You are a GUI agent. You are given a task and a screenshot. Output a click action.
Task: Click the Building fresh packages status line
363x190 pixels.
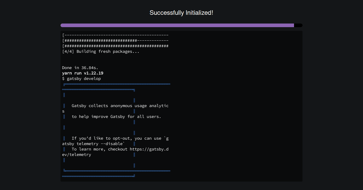point(100,51)
